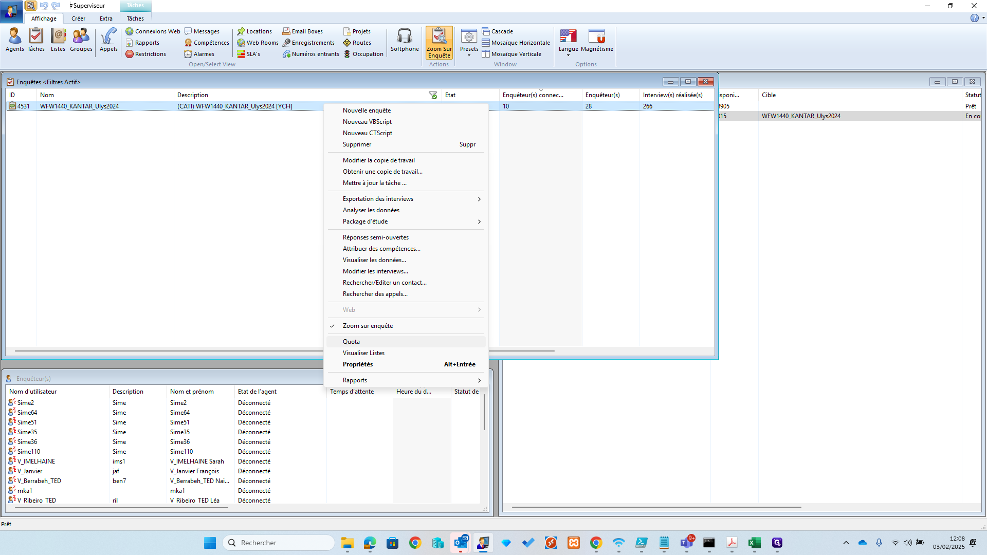Choose Visualiser Listes menu entry

tap(406, 353)
